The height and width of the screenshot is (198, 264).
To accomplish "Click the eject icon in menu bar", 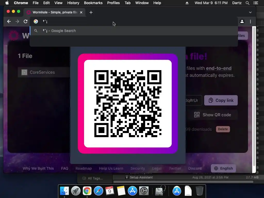I will [x=187, y=3].
